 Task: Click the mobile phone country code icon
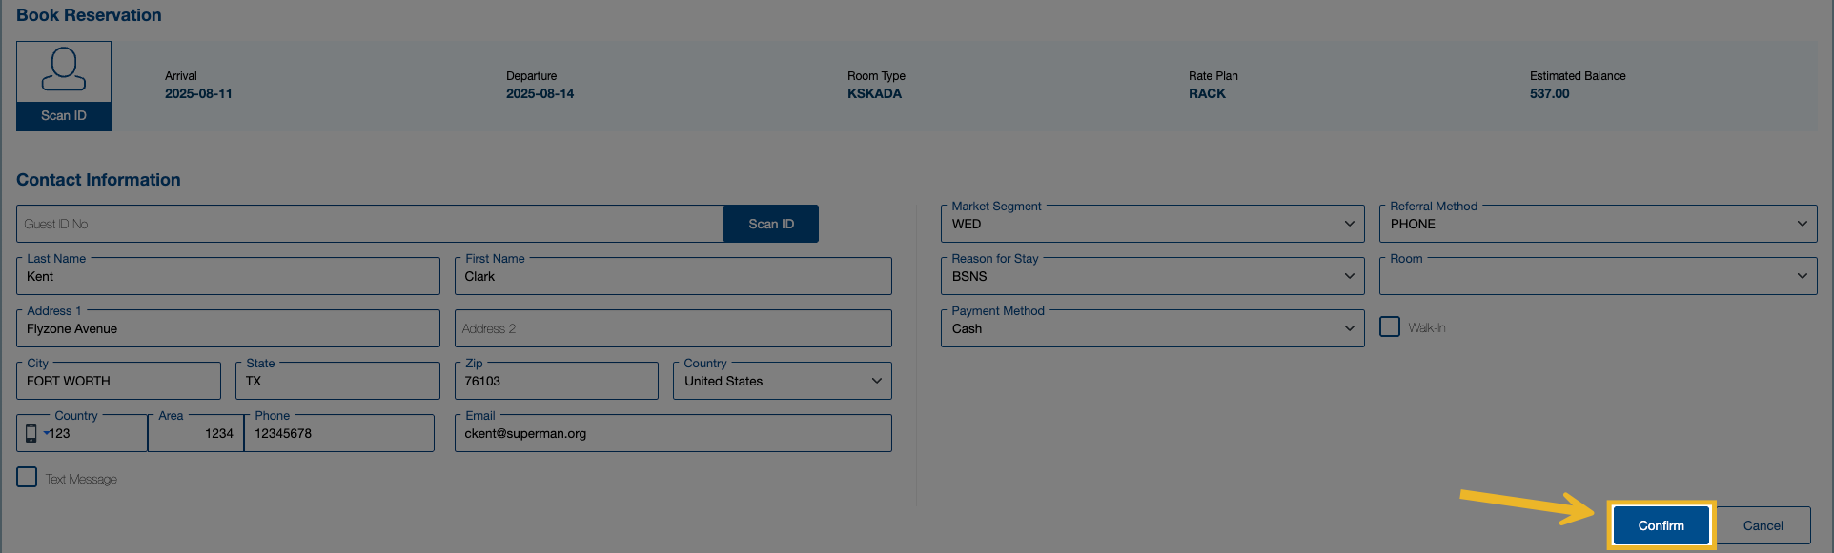[x=31, y=433]
